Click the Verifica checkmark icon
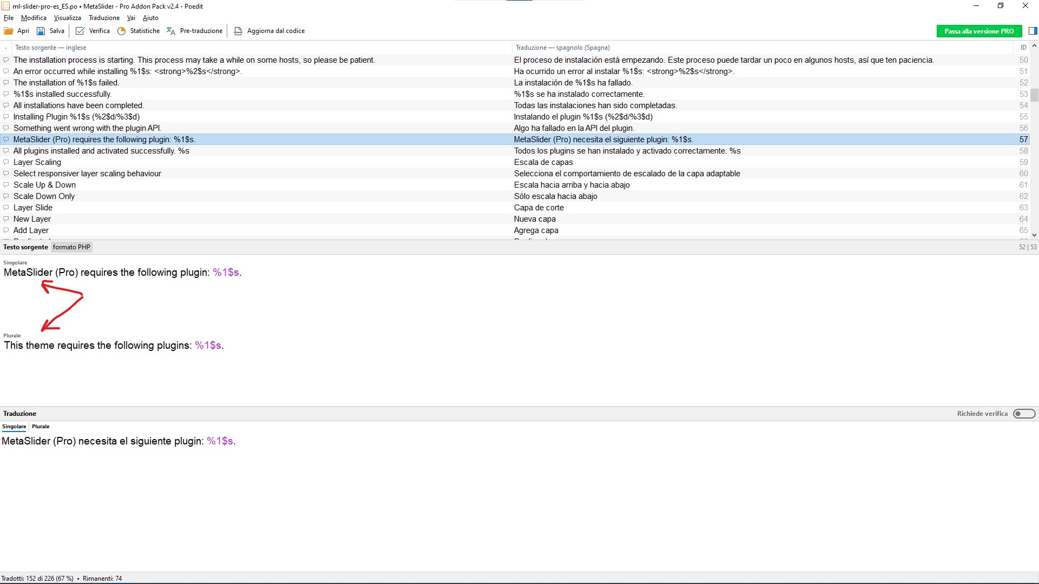 80,31
